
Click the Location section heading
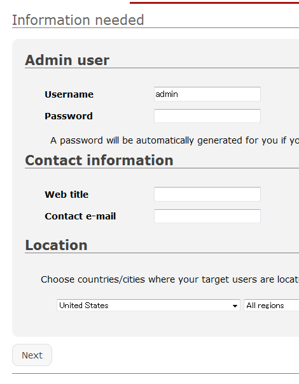(57, 245)
